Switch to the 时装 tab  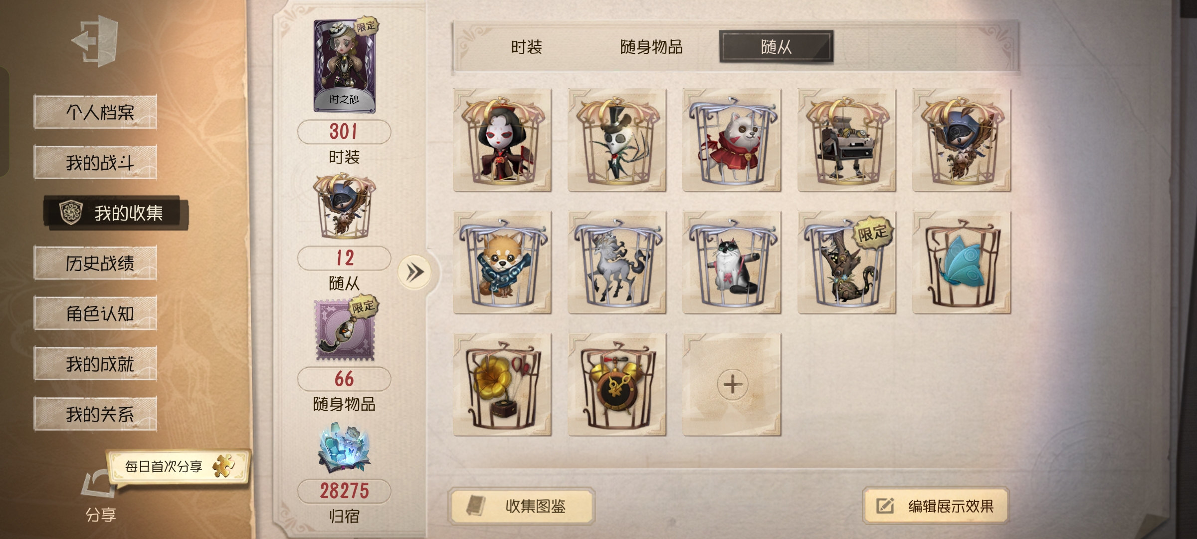tap(527, 47)
